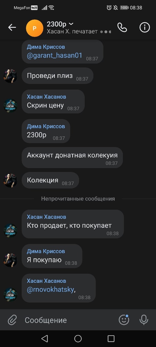Viewport: 156px width, 347px height.
Task: Focus the Сообщение message input field
Action: [68, 320]
